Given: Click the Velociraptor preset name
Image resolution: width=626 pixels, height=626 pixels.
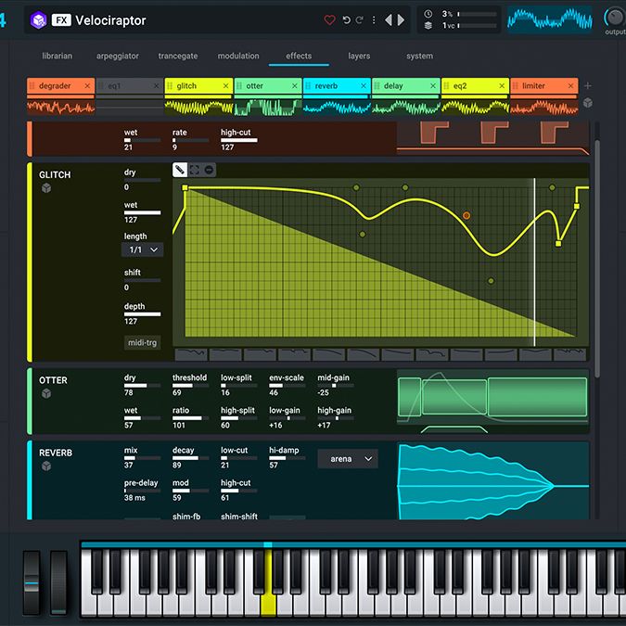Looking at the screenshot, I should 110,20.
